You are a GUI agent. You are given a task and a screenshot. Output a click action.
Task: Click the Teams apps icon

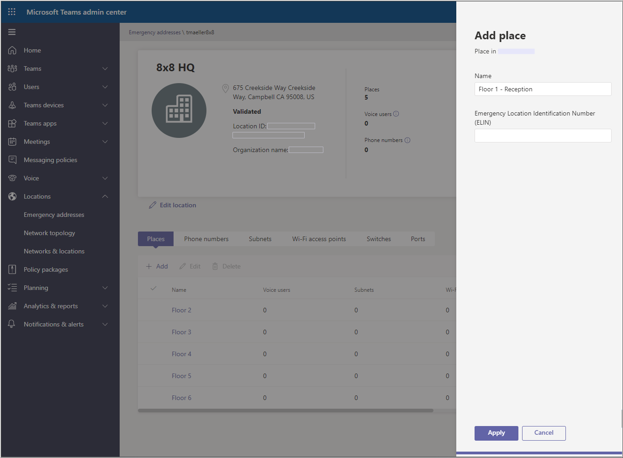click(12, 123)
